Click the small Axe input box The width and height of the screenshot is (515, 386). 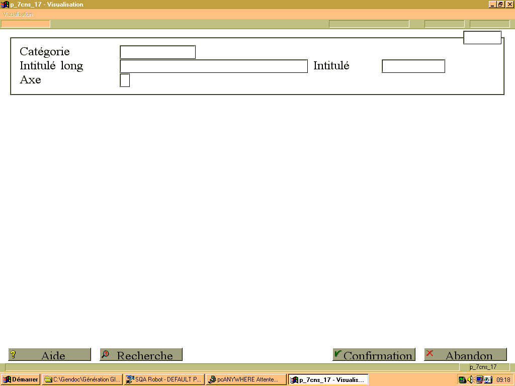[x=125, y=80]
